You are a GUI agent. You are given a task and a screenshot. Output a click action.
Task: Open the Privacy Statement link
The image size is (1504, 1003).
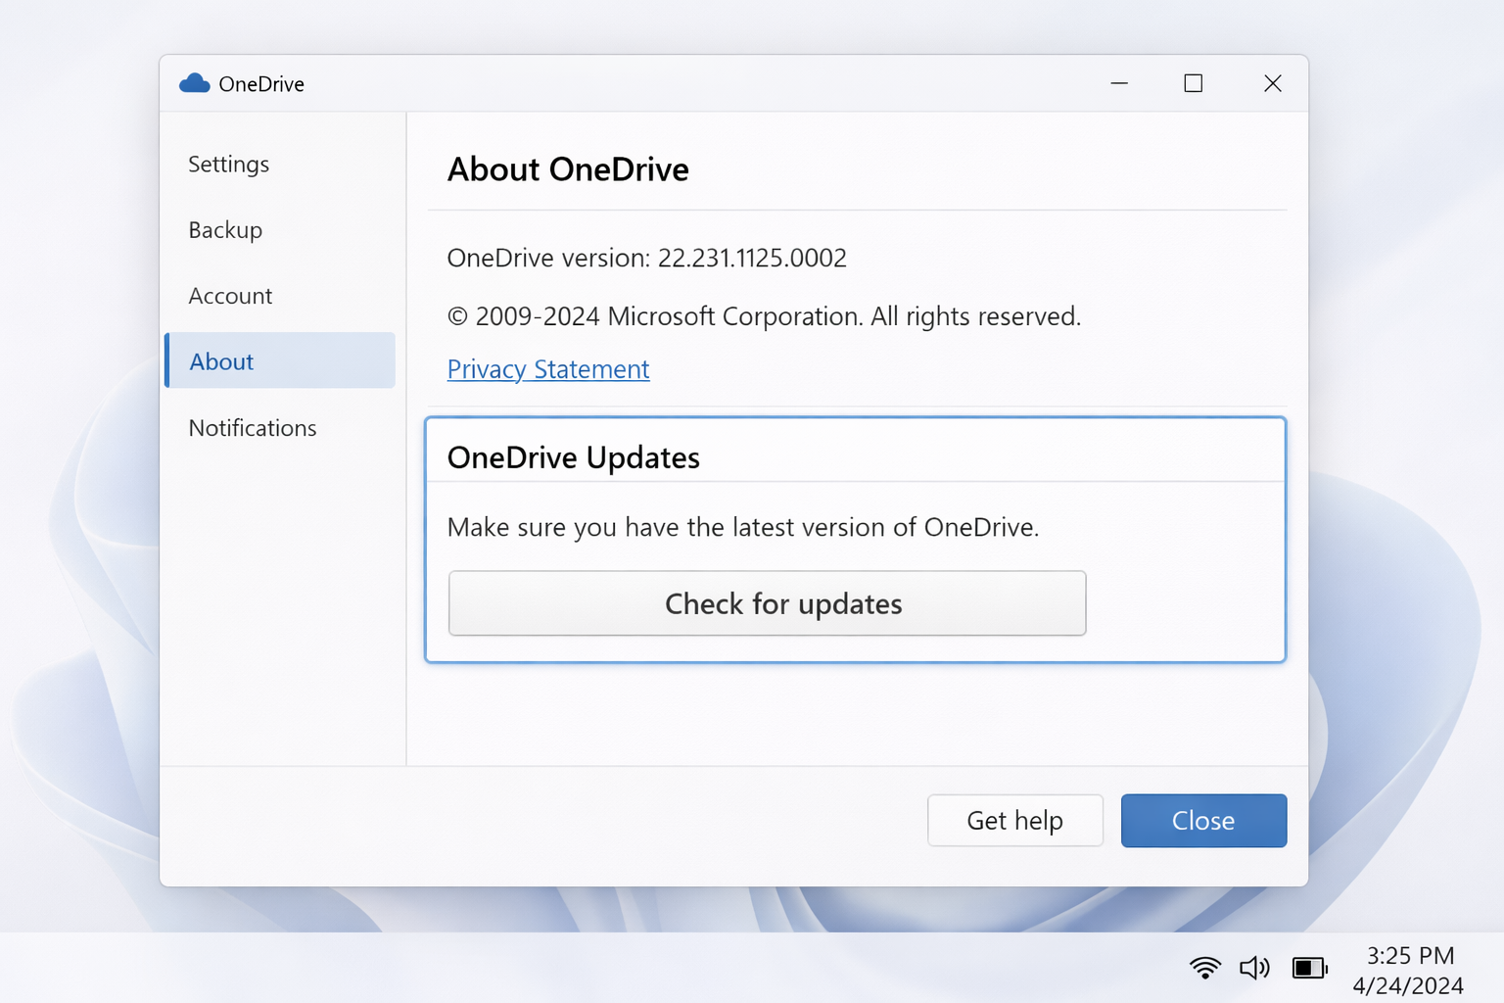click(x=548, y=369)
